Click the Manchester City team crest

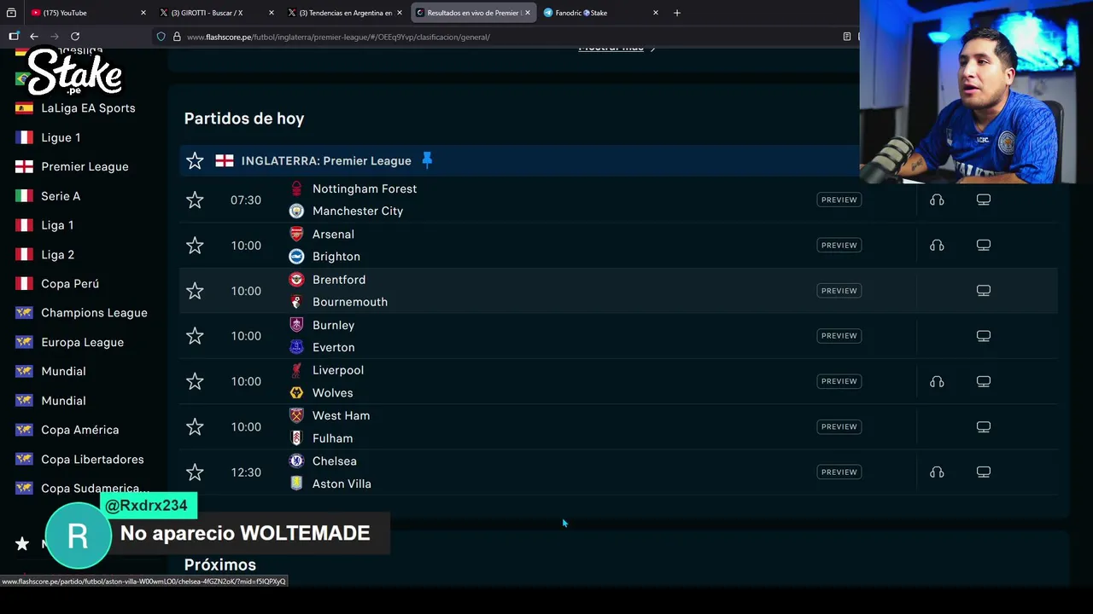click(x=296, y=211)
